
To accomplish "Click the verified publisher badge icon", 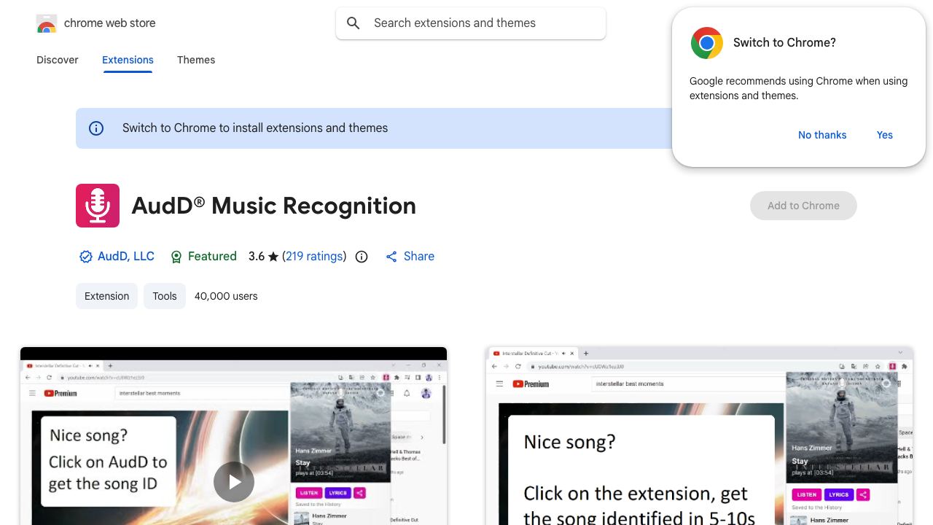I will click(x=86, y=257).
